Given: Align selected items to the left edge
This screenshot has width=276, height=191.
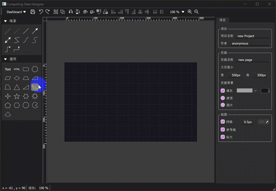Looking at the screenshot, I should 114,12.
